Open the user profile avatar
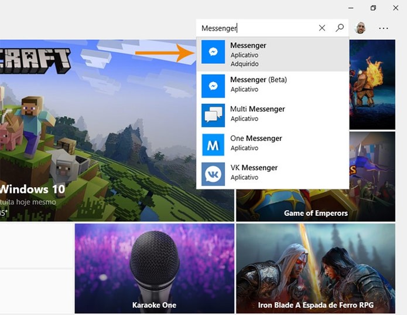407x315 pixels. coord(360,28)
